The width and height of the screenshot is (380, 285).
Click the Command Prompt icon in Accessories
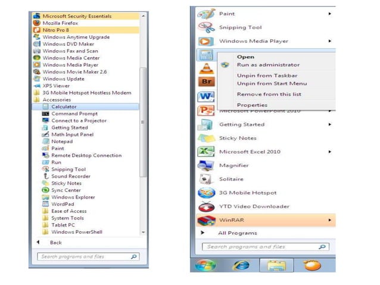[x=45, y=113]
